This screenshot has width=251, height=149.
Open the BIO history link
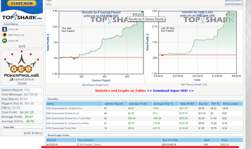point(238,4)
